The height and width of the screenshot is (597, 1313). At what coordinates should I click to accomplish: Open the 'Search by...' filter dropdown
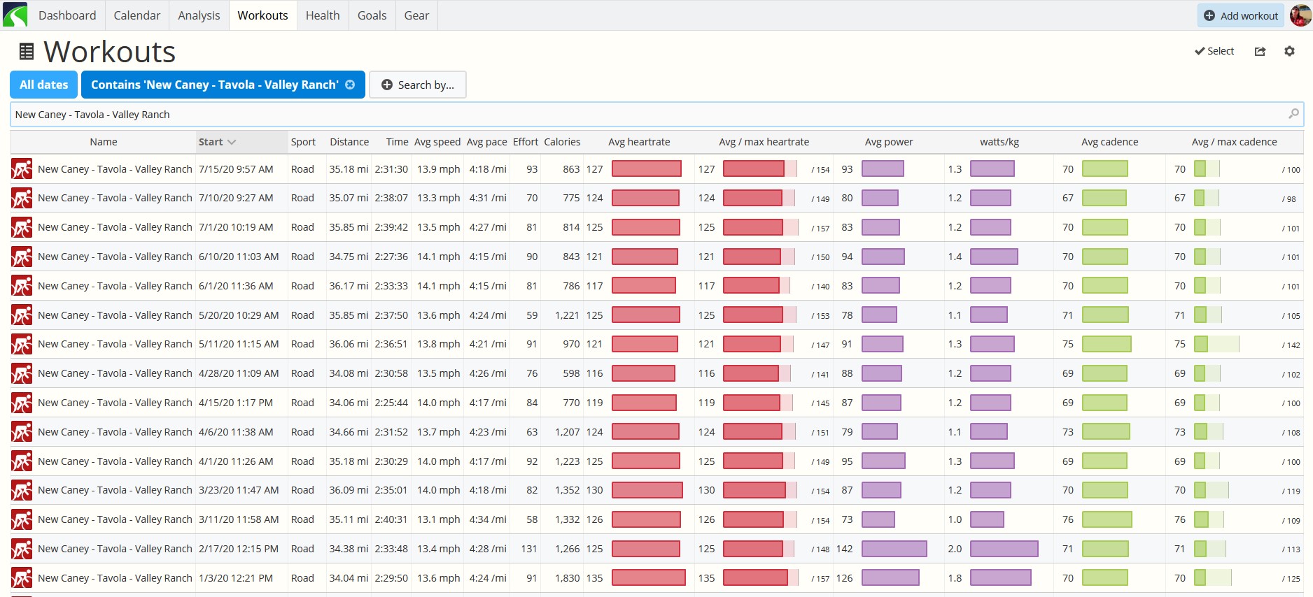(x=418, y=85)
